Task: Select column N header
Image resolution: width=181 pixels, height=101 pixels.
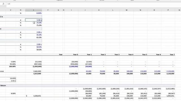Action: click(x=140, y=10)
